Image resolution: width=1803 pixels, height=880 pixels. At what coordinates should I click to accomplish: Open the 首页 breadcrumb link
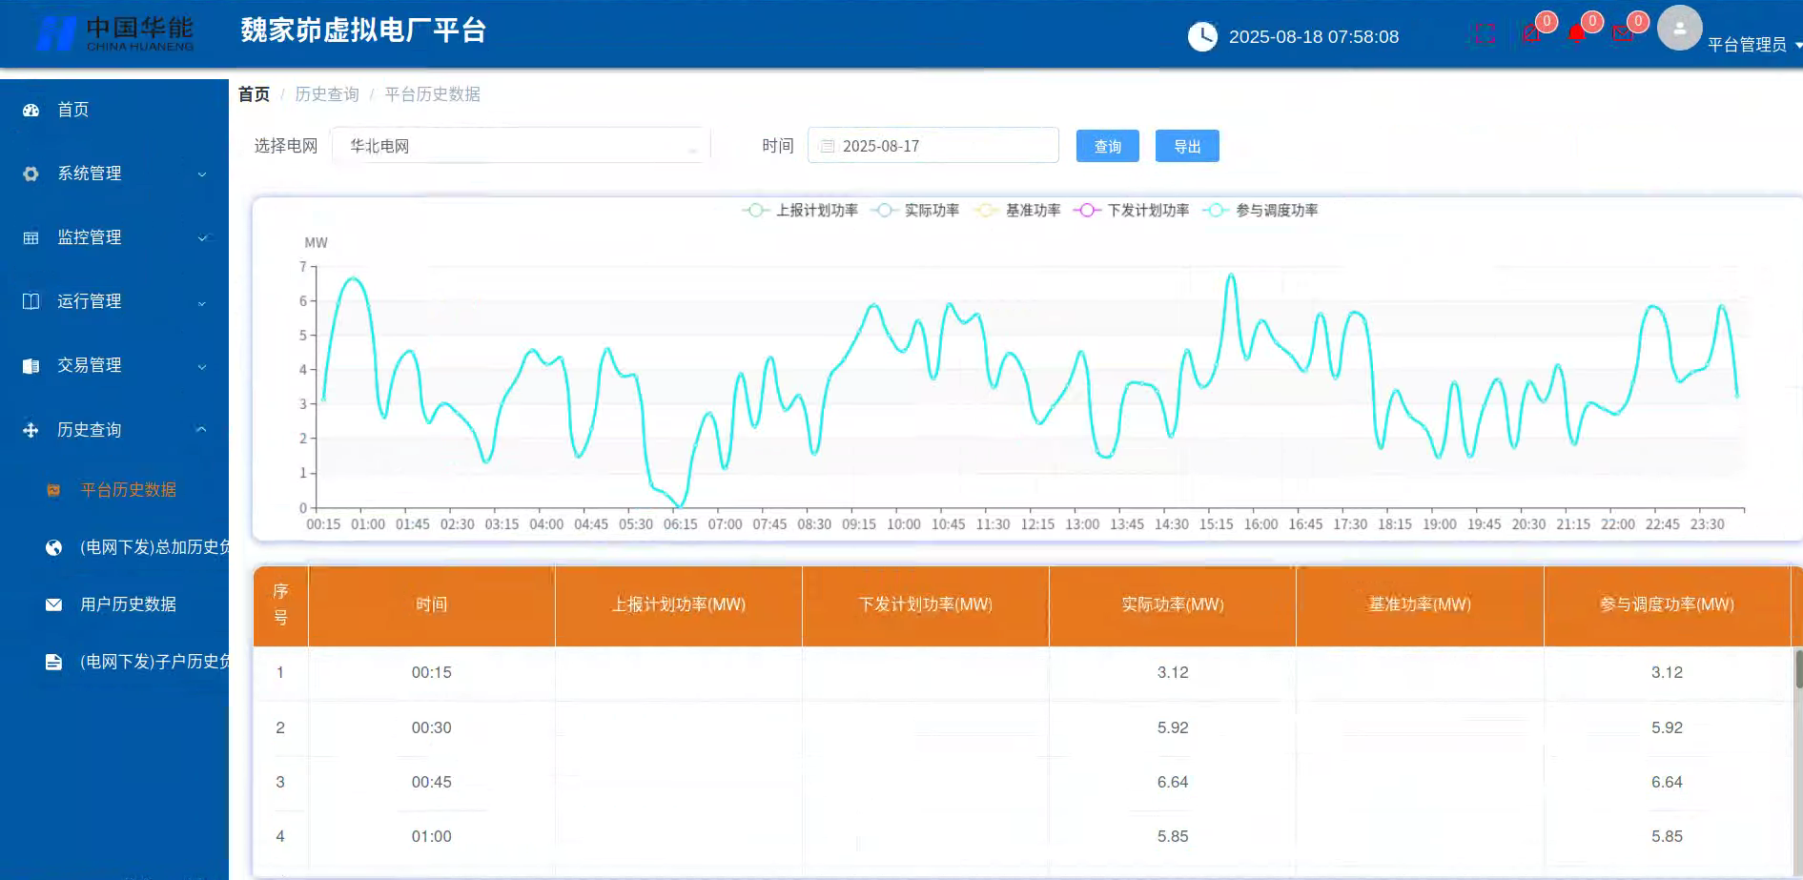click(x=254, y=93)
